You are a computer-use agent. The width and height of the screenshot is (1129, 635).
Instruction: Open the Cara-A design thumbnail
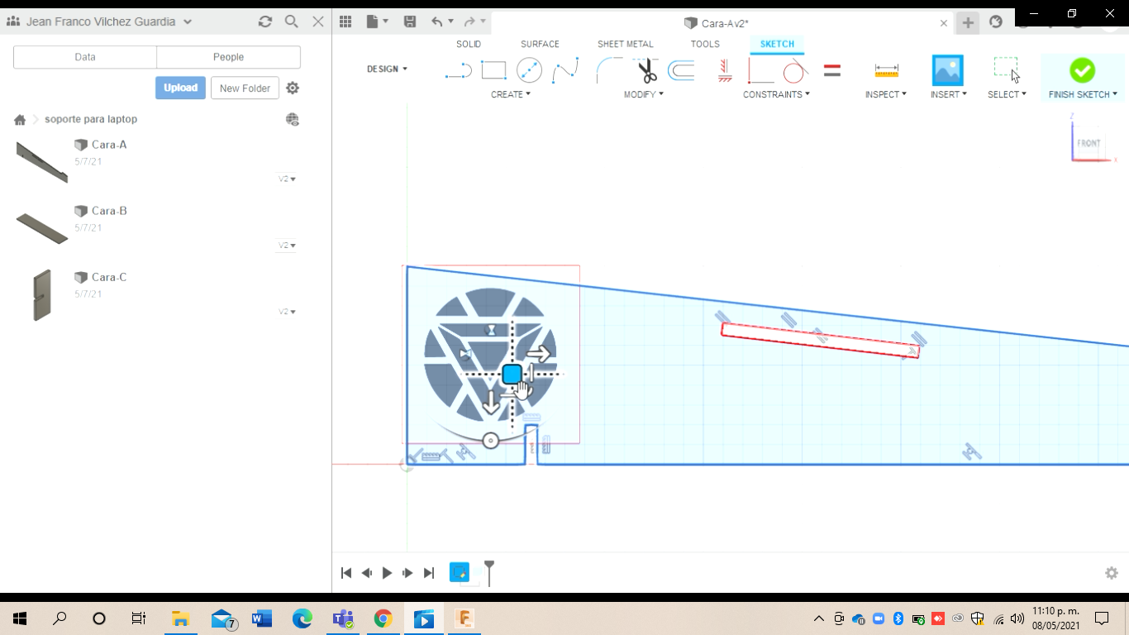[x=41, y=161]
